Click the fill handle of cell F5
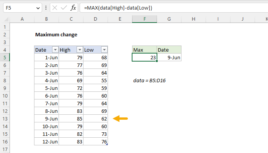Image resolution: width=268 pixels, height=153 pixels. (157, 61)
